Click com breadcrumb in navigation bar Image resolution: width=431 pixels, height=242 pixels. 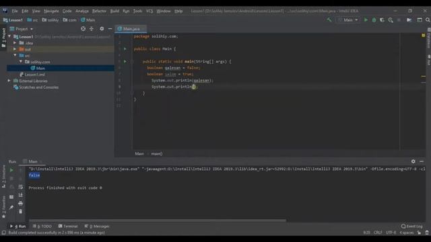69,19
